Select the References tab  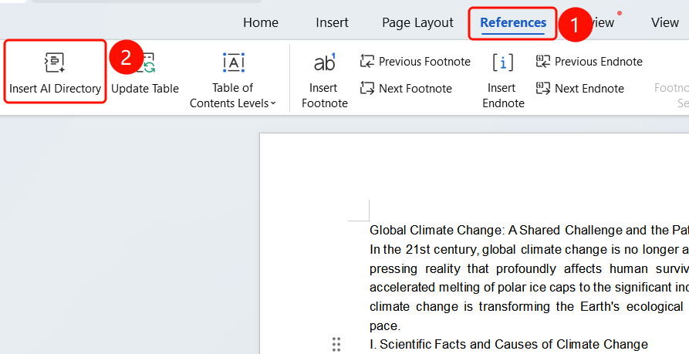(513, 22)
